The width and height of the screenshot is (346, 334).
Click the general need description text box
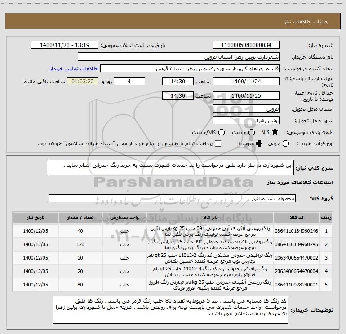click(170, 168)
